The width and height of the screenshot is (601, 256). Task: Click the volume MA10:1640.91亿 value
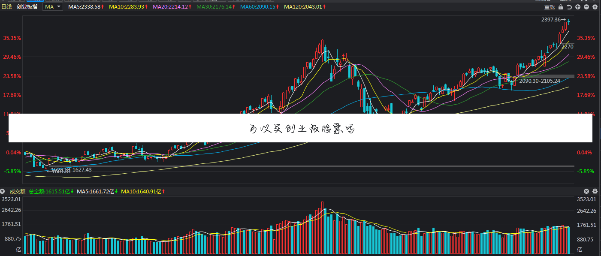click(x=142, y=191)
